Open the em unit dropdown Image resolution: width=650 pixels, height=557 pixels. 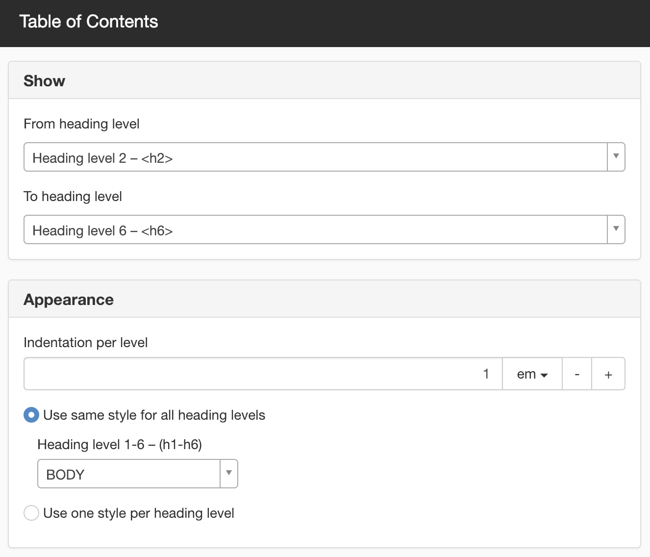pos(532,374)
